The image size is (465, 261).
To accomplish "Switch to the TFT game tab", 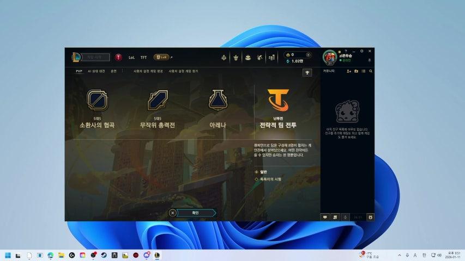I will click(143, 58).
